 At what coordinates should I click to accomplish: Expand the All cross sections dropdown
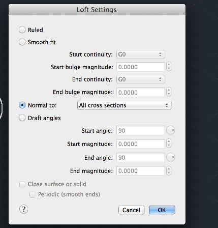tap(124, 105)
